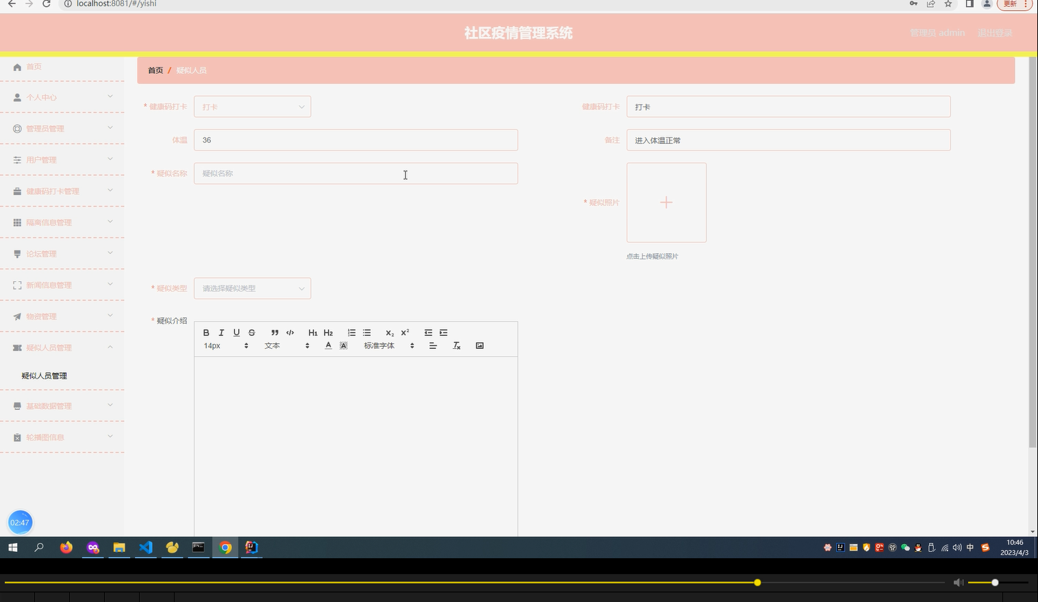The image size is (1038, 602).
Task: Upload a photo via the plus area
Action: tap(666, 202)
